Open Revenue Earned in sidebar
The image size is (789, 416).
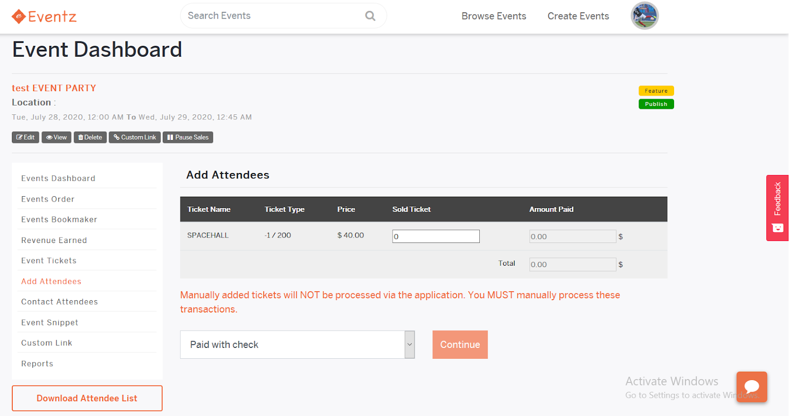tap(54, 240)
